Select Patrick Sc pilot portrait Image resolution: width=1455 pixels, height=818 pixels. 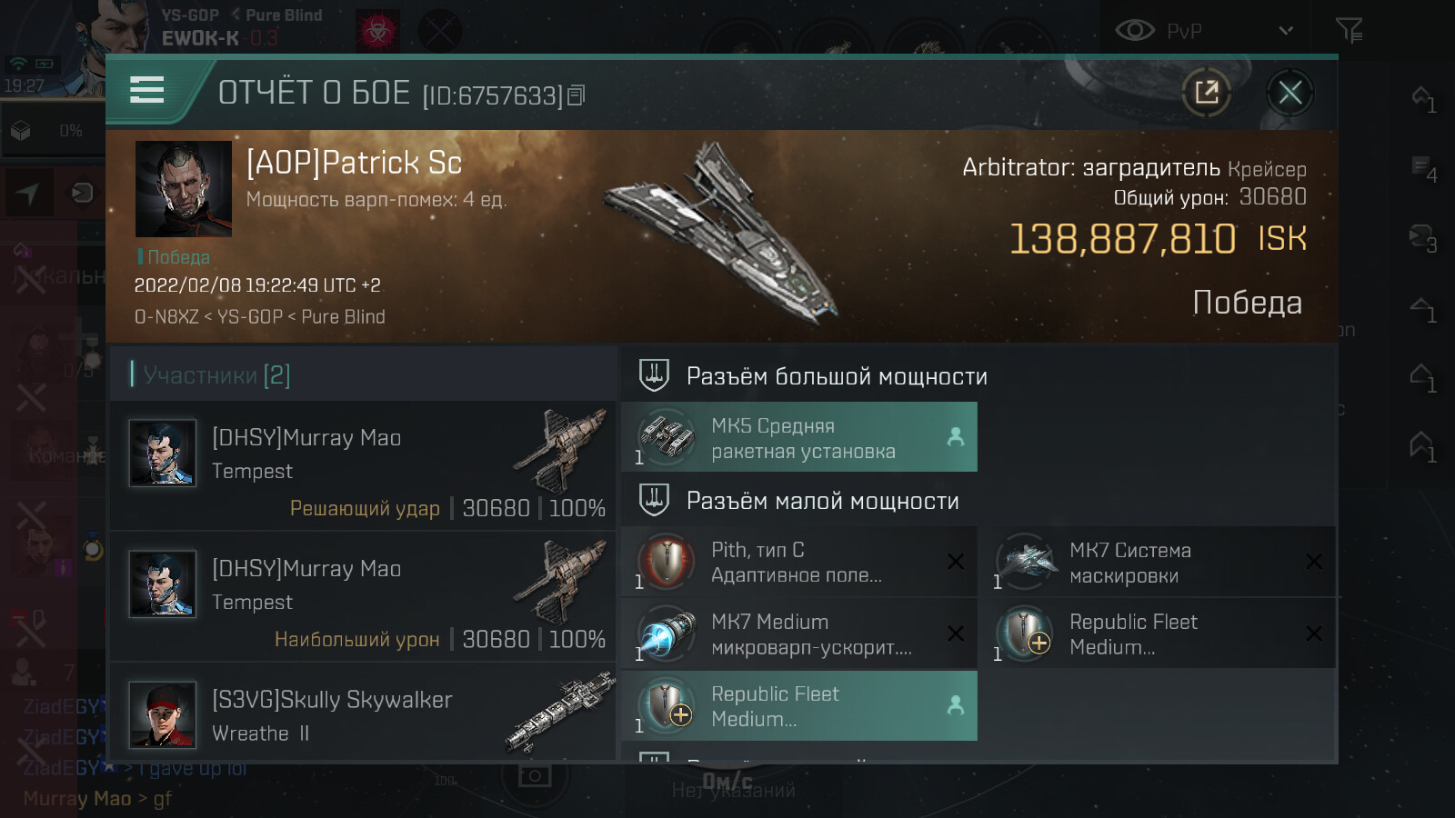point(184,188)
